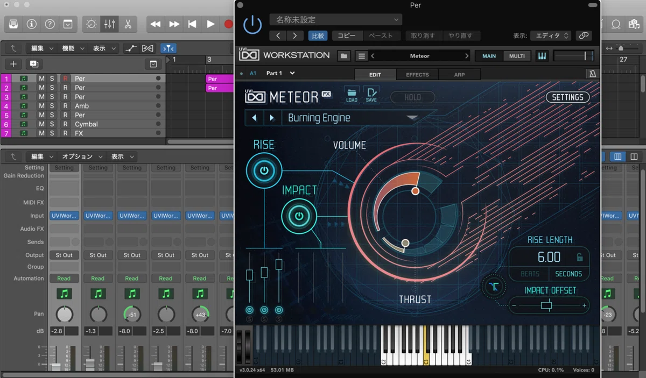
Task: Toggle the Mixer faders icon
Action: click(109, 24)
